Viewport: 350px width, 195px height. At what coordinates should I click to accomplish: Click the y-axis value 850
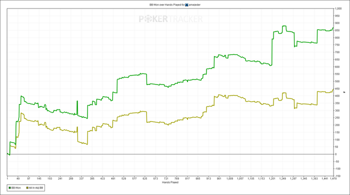click(x=337, y=30)
